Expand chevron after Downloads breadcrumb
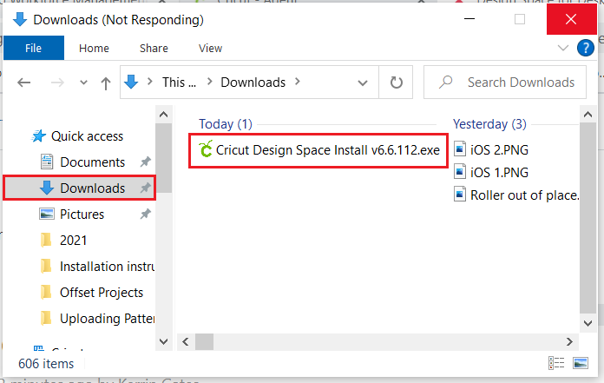 [x=298, y=82]
